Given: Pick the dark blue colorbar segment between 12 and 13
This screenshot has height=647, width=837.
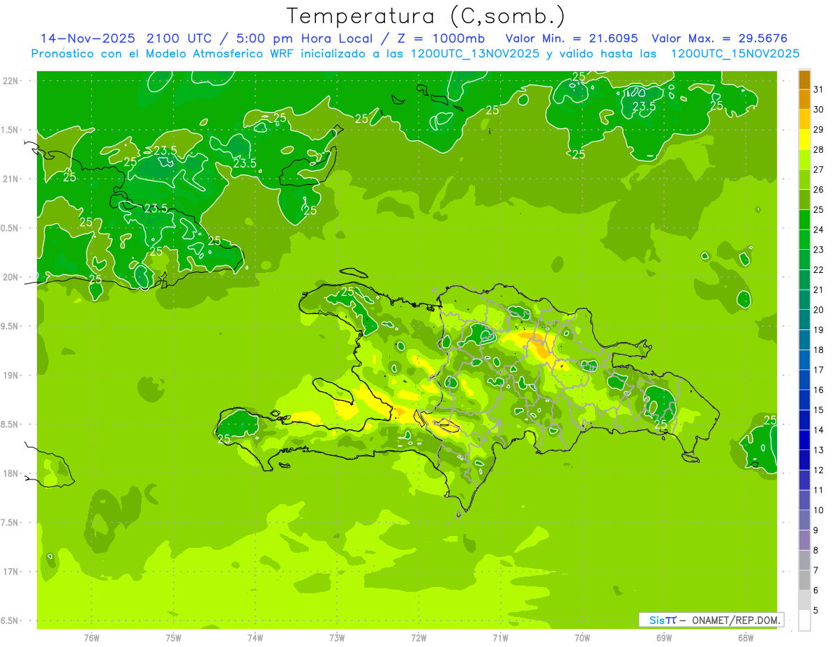Looking at the screenshot, I should 804,460.
